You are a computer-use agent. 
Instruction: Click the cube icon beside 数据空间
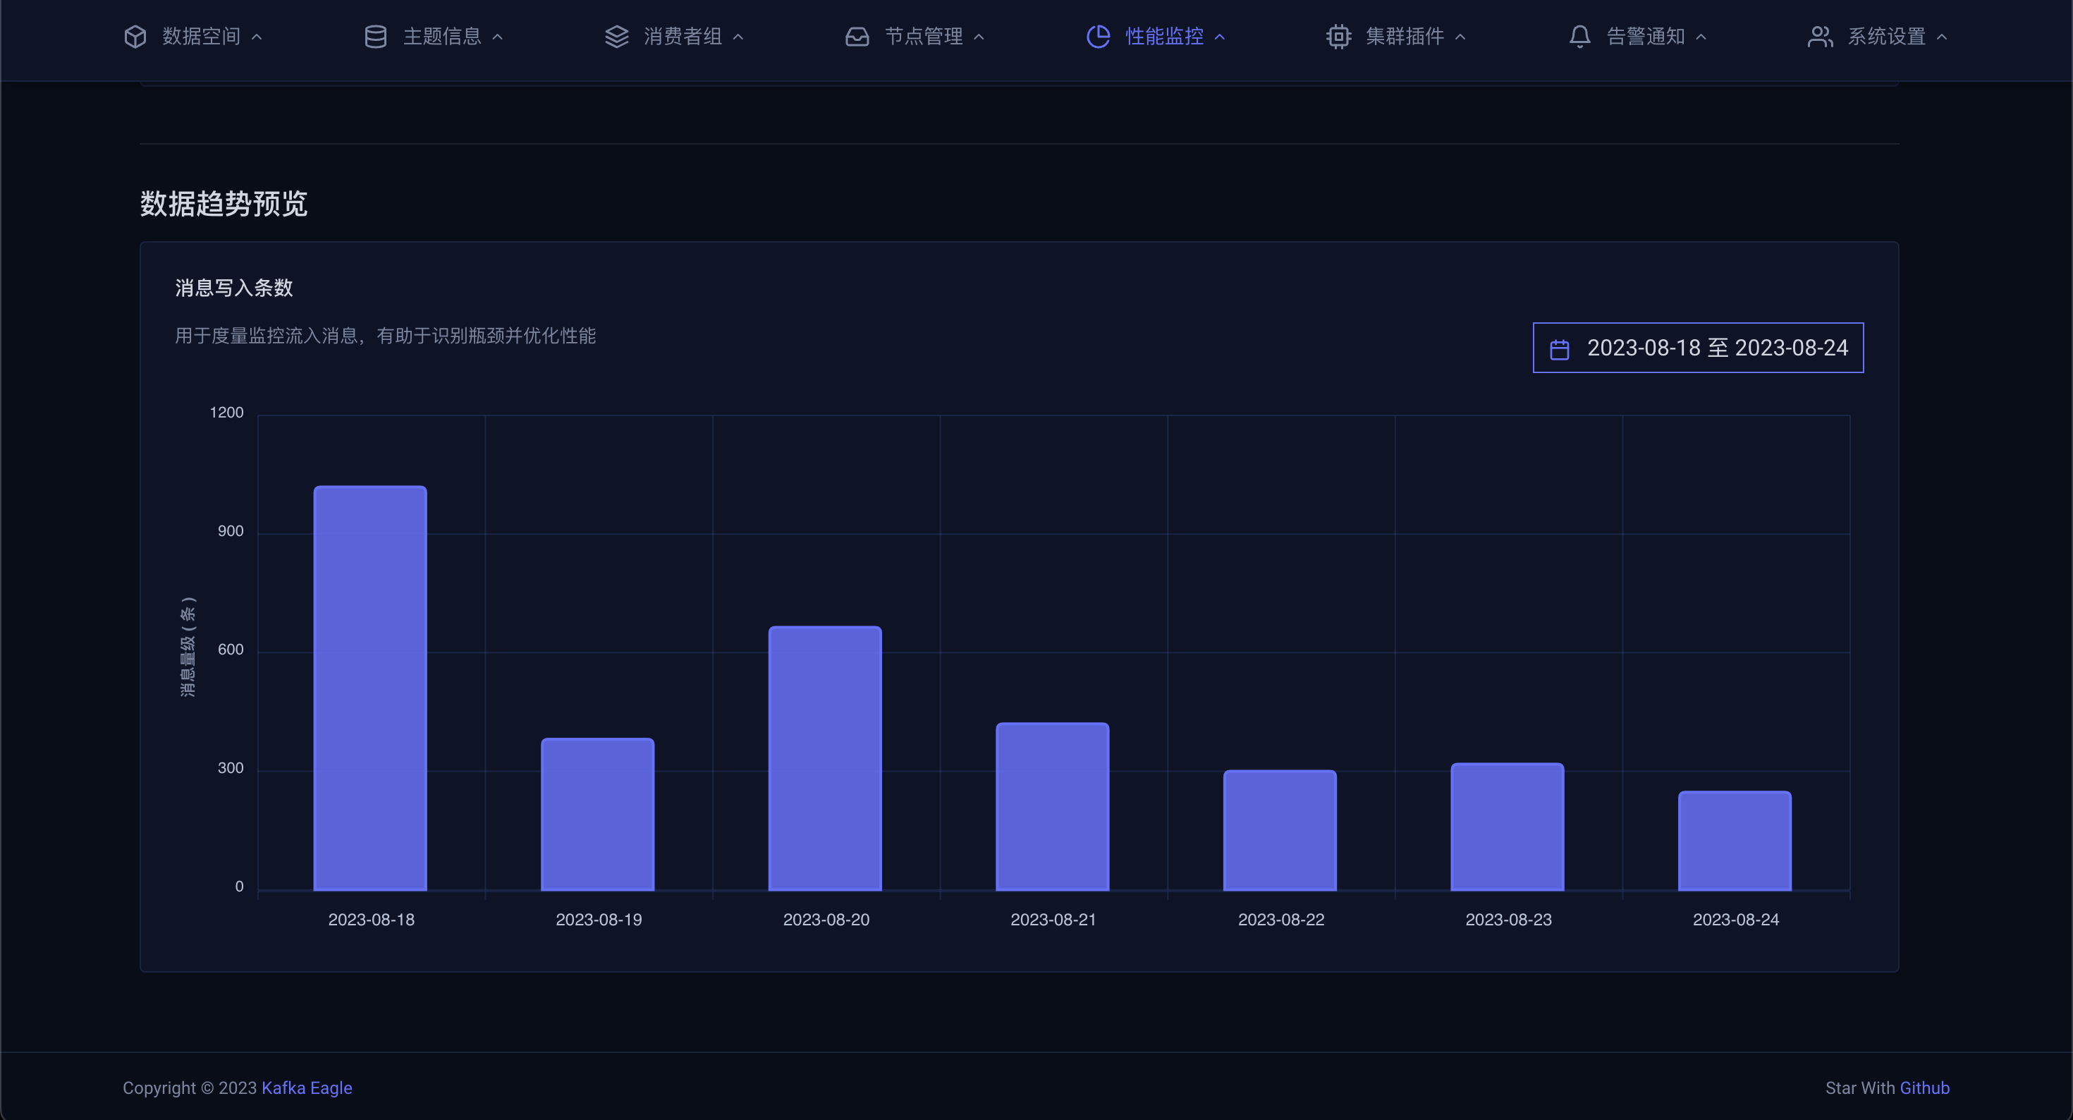[135, 37]
